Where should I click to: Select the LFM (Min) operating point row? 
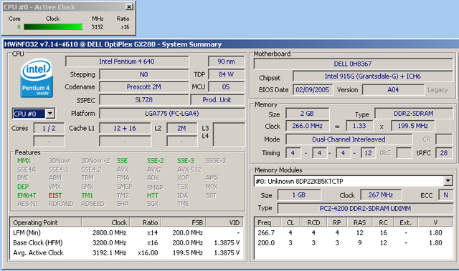click(x=126, y=233)
